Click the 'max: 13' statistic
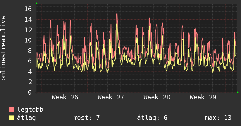The height and width of the screenshot is (126, 241). [x=218, y=118]
